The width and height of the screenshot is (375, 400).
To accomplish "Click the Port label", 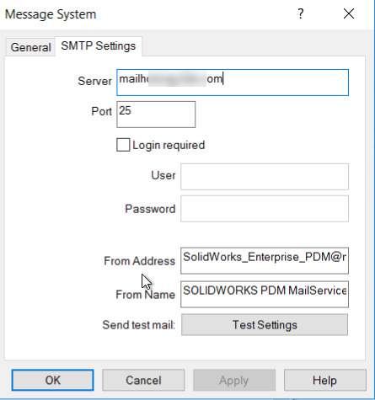I will coord(101,111).
